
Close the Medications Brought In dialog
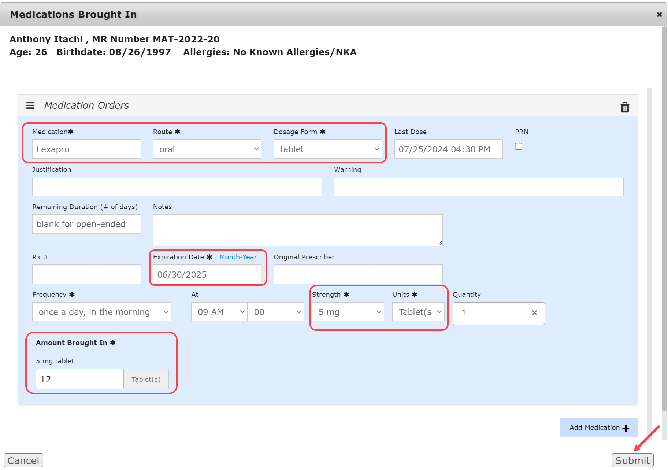point(659,15)
